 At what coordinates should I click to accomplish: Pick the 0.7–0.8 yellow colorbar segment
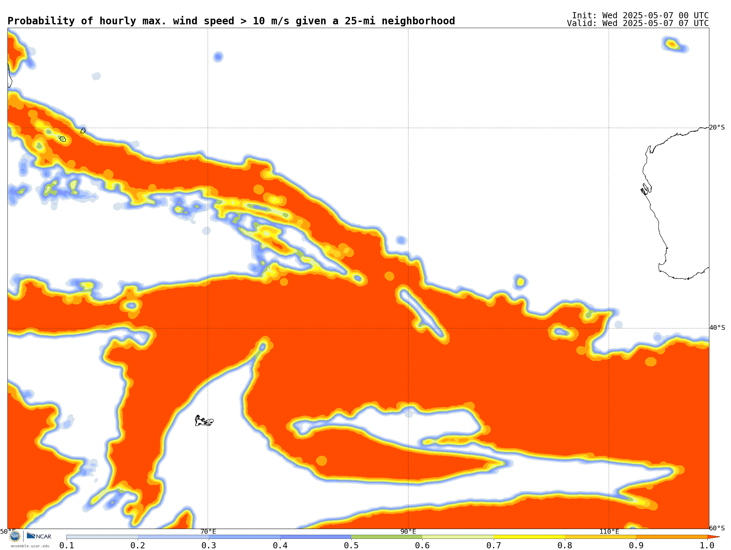[529, 537]
